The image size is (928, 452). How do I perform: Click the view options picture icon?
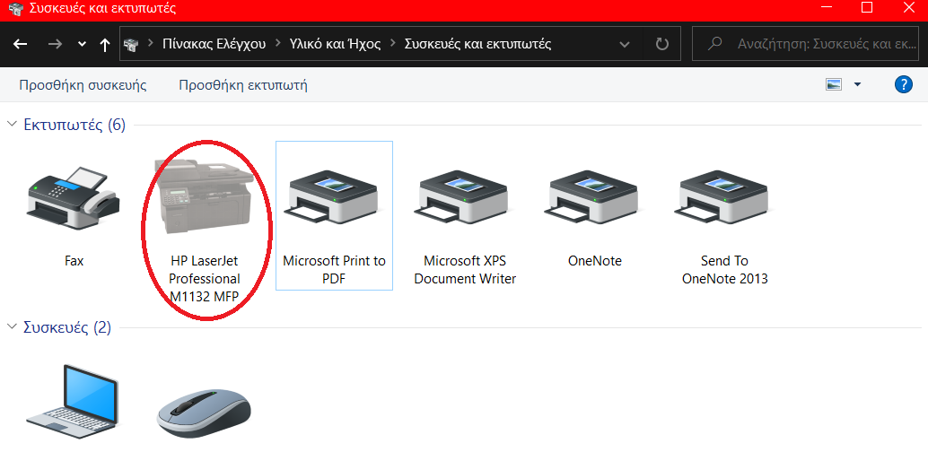tap(834, 85)
